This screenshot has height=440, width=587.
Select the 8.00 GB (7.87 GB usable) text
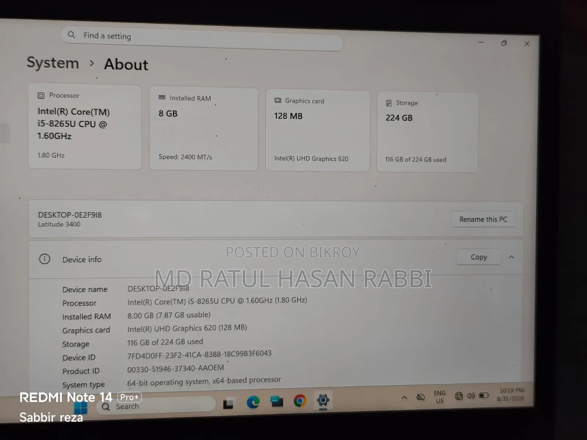[x=169, y=315]
